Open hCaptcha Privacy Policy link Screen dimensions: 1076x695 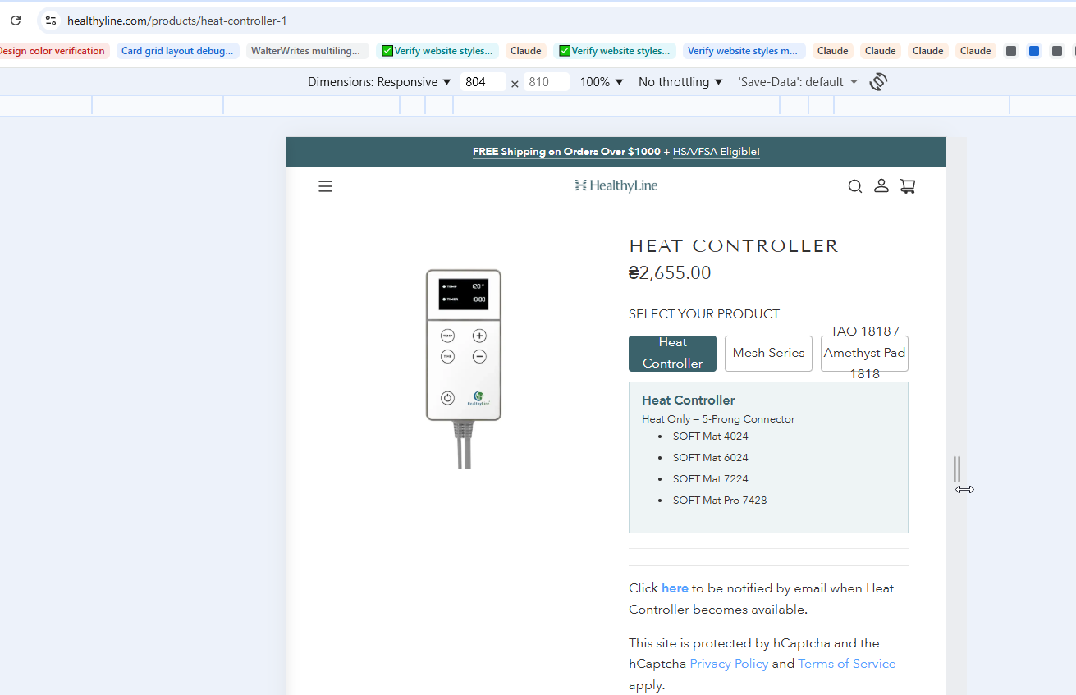[x=729, y=664]
